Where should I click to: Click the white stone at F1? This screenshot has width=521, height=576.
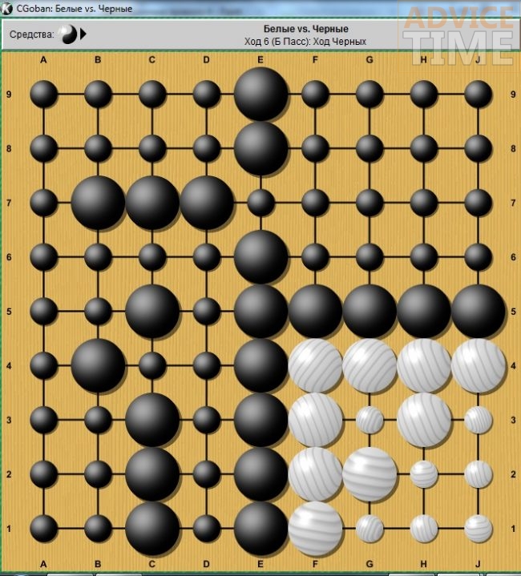315,529
